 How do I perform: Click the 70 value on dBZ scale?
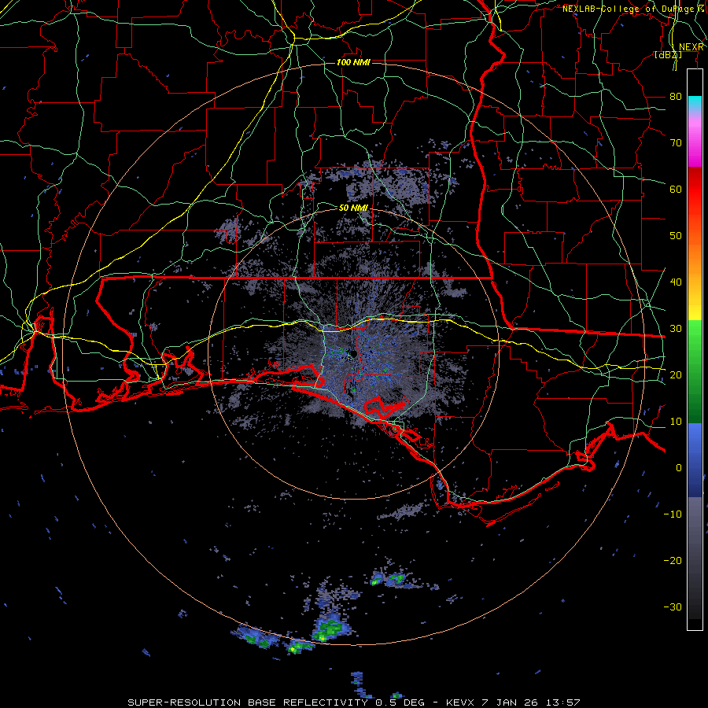pyautogui.click(x=676, y=142)
